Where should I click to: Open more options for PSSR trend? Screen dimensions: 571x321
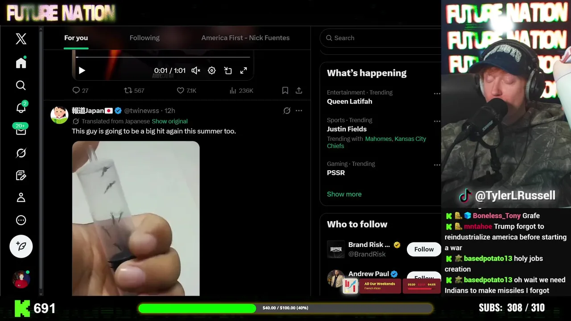click(x=437, y=165)
